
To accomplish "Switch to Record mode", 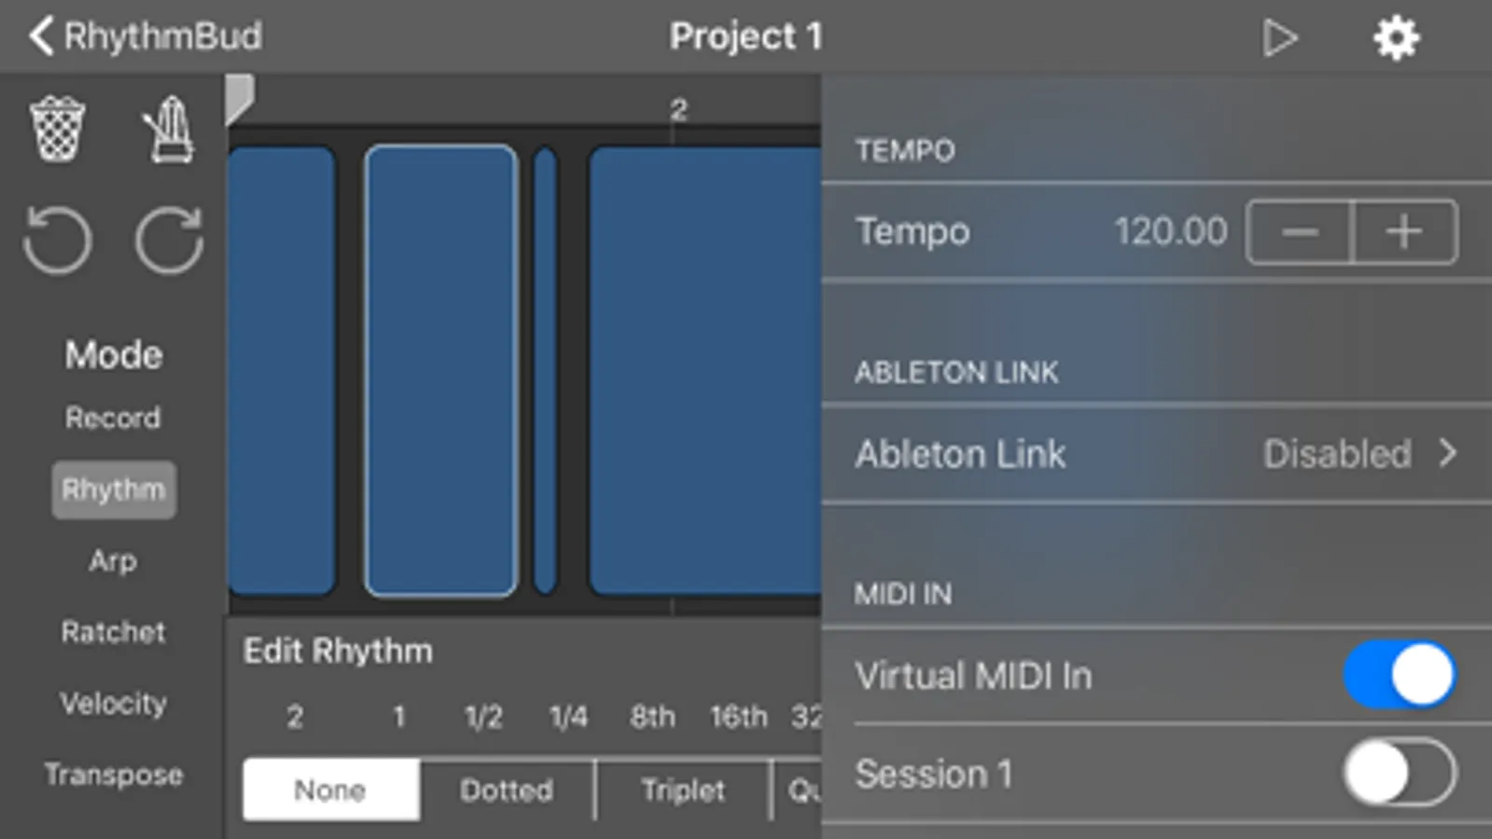I will click(113, 418).
